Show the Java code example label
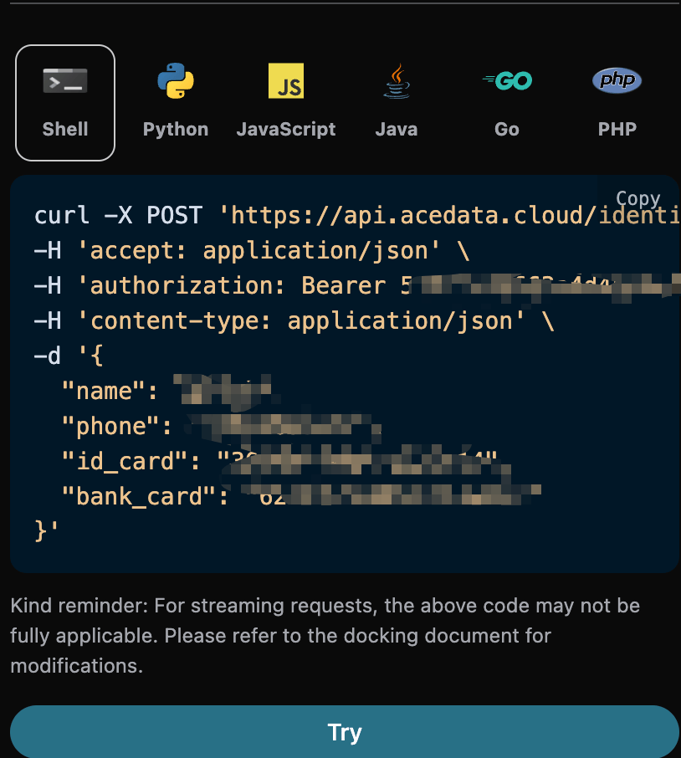The width and height of the screenshot is (681, 758). point(397,130)
